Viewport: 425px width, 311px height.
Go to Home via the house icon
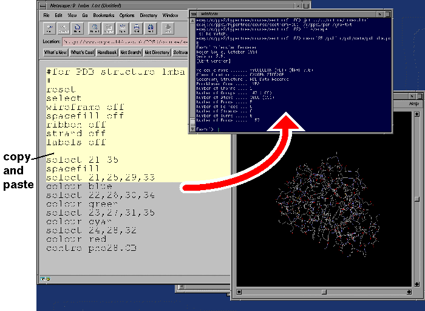pyautogui.click(x=77, y=28)
